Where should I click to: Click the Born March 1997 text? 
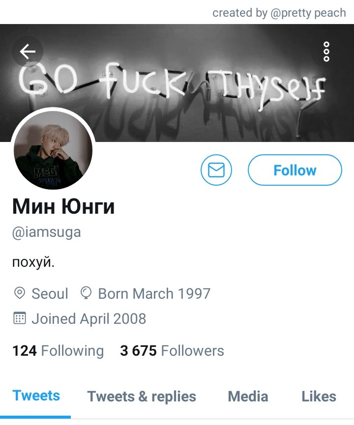pyautogui.click(x=154, y=293)
